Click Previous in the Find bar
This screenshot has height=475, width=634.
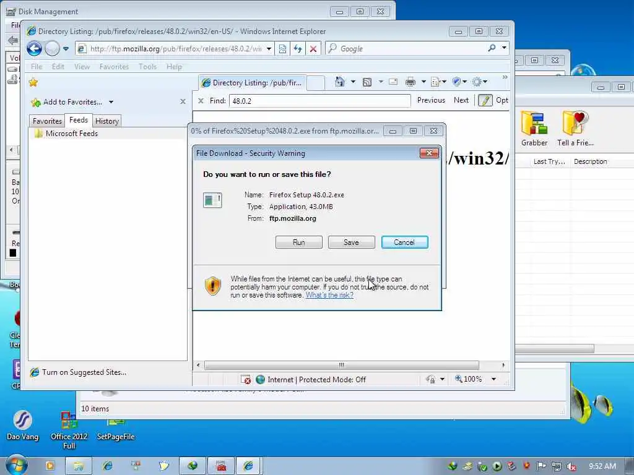pyautogui.click(x=431, y=100)
